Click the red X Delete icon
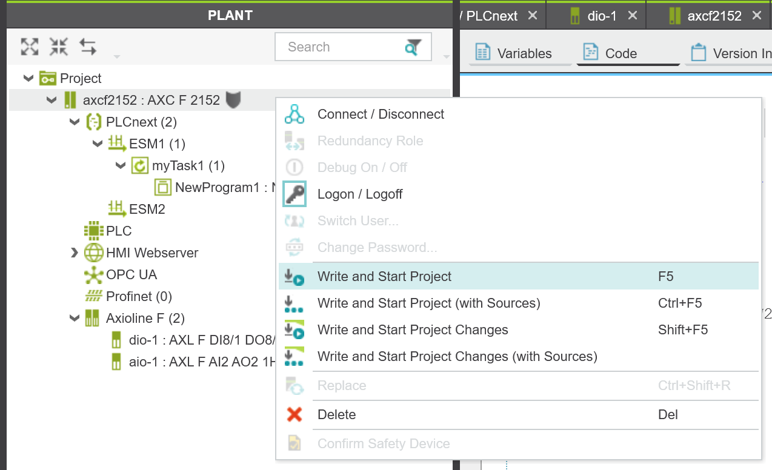 [x=294, y=414]
